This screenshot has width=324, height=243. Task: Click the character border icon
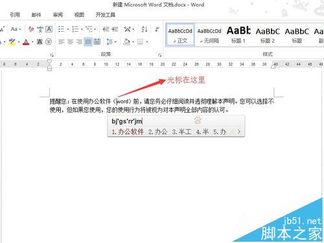coord(49,29)
